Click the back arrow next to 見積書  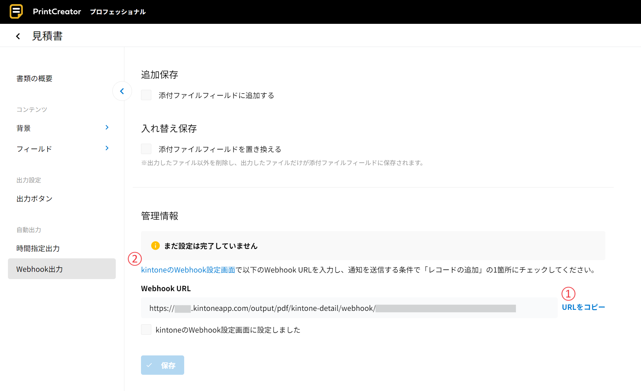[x=18, y=36]
